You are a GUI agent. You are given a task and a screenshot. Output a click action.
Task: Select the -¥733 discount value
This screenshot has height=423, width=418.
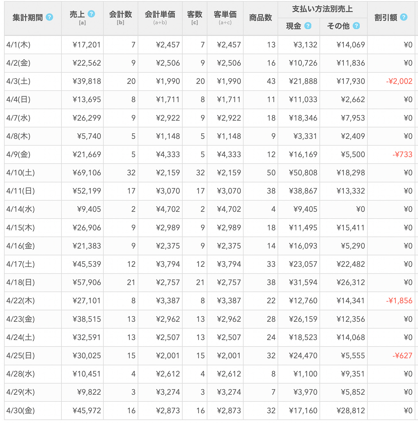(x=402, y=154)
